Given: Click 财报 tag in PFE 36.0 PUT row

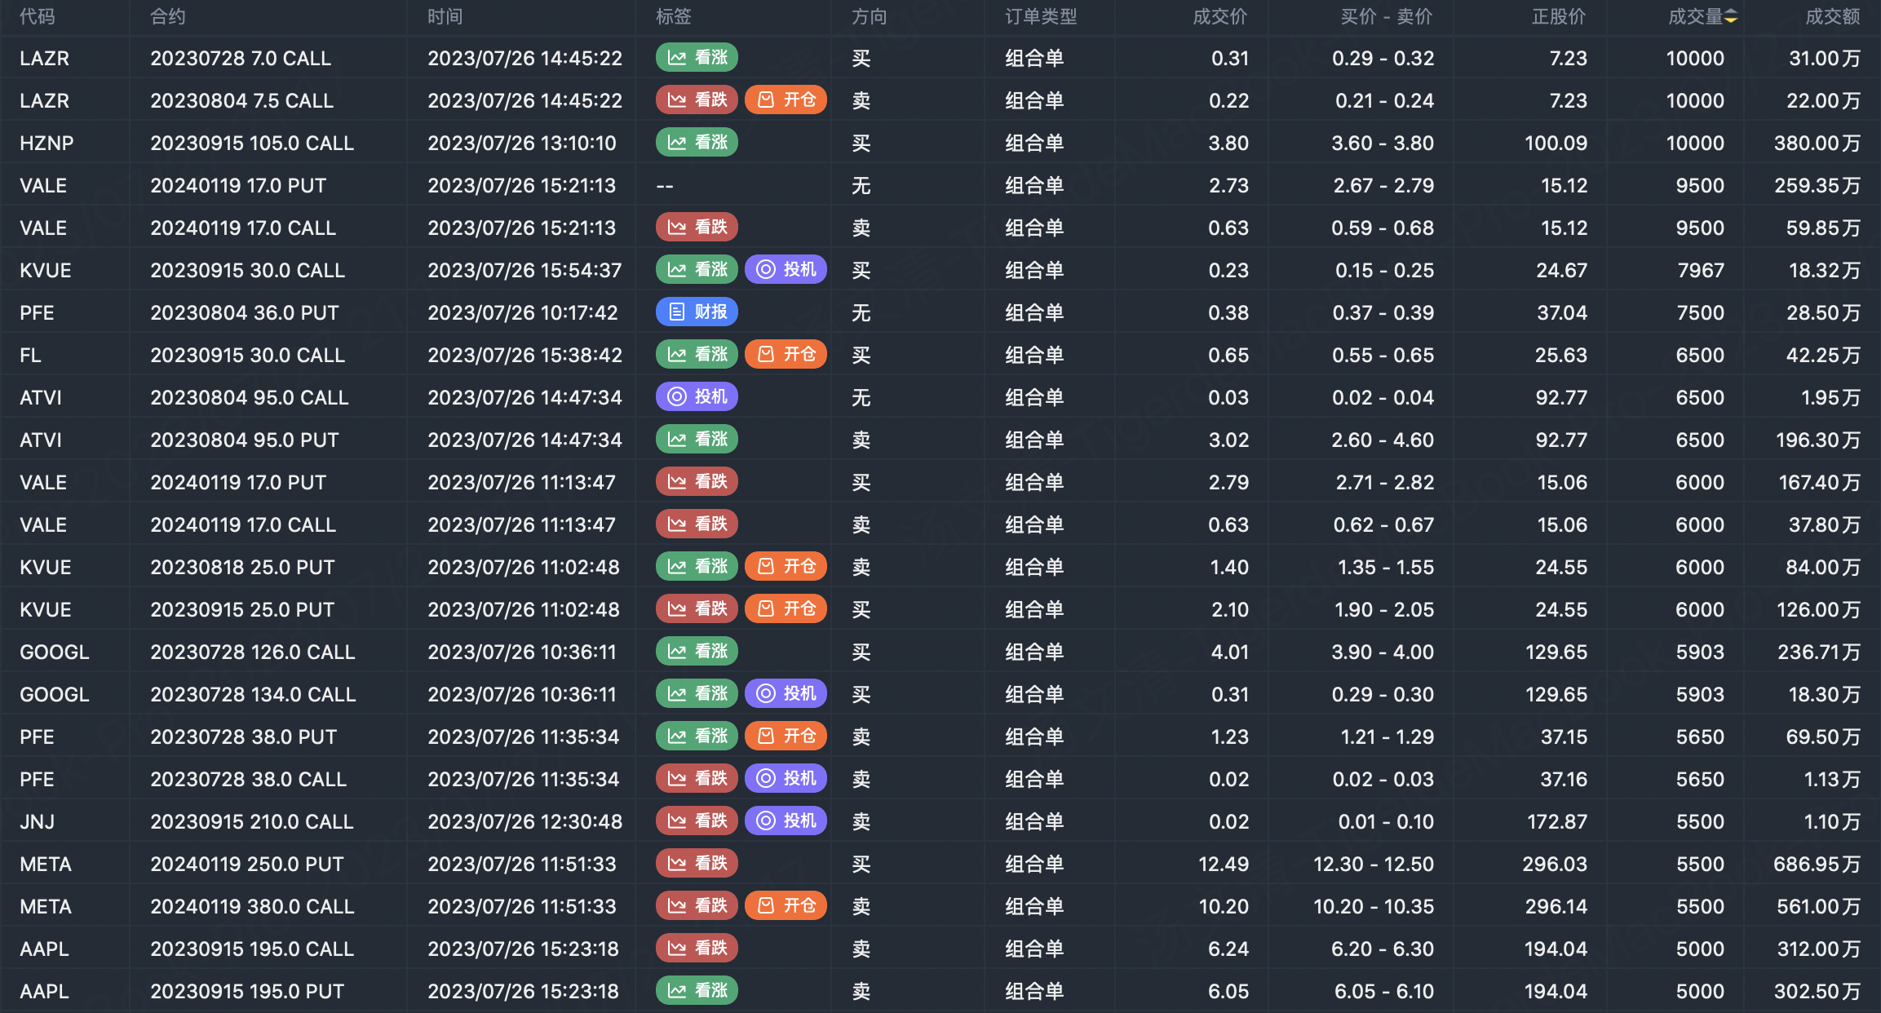Looking at the screenshot, I should click(697, 312).
